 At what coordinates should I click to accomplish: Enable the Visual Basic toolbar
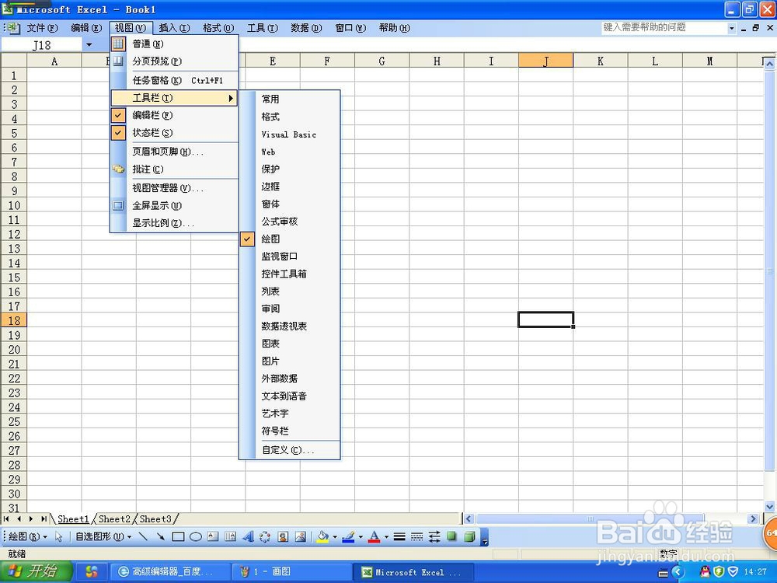[290, 134]
